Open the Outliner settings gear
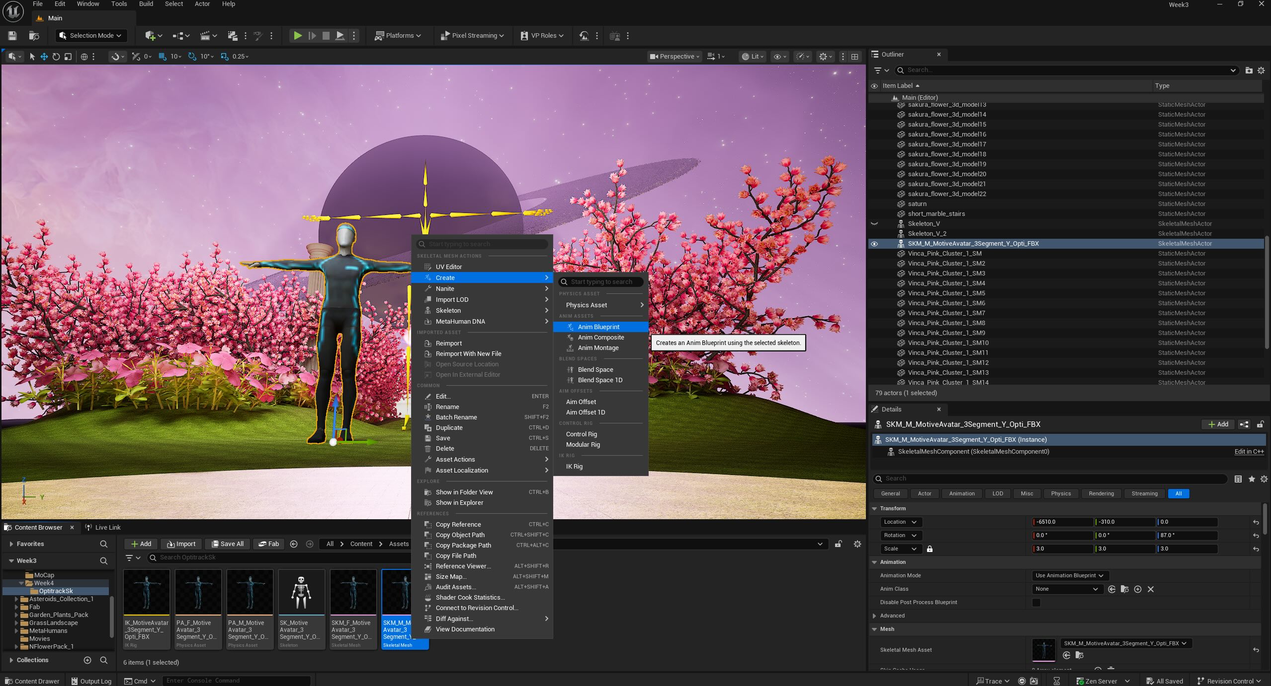 pos(1261,70)
